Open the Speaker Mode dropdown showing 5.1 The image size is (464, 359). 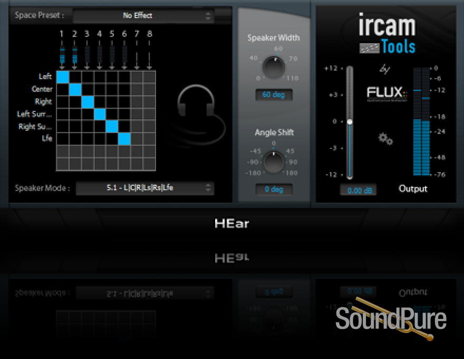coord(144,188)
